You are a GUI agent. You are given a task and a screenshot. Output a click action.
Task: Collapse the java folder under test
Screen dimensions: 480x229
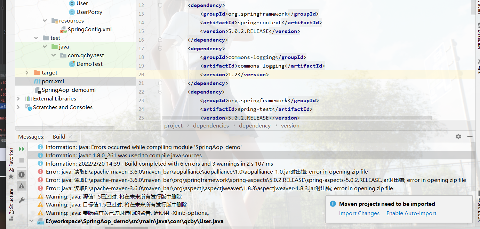pos(45,47)
